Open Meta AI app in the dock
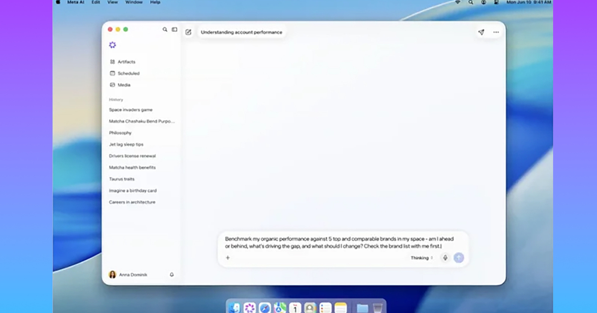Screen dimensions: 597x313 (x=250, y=308)
